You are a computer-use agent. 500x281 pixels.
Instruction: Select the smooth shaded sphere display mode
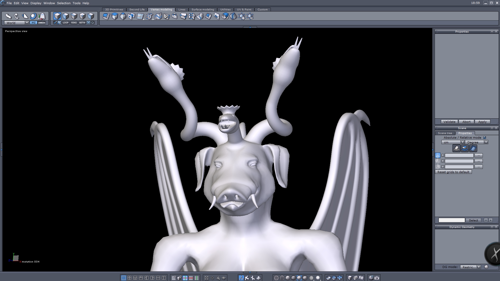point(299,278)
